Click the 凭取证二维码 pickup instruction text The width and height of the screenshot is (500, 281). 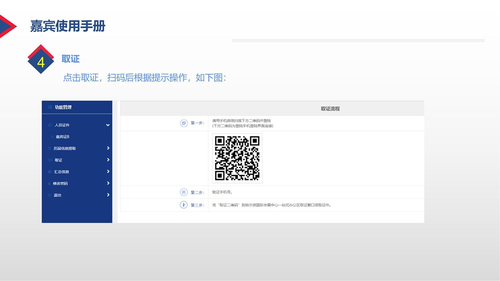pyautogui.click(x=271, y=205)
